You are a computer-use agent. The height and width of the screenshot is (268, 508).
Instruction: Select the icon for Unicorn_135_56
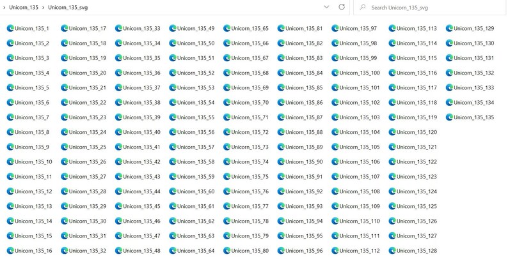pos(173,132)
